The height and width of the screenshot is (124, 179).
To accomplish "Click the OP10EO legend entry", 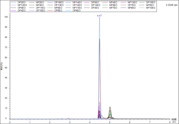I will click(37, 10).
